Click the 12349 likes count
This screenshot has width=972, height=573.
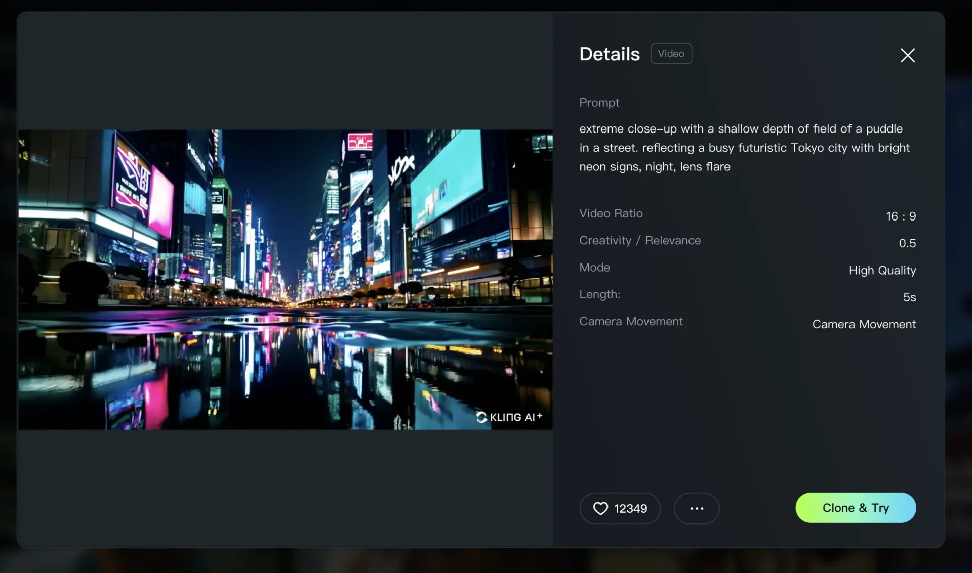point(630,508)
